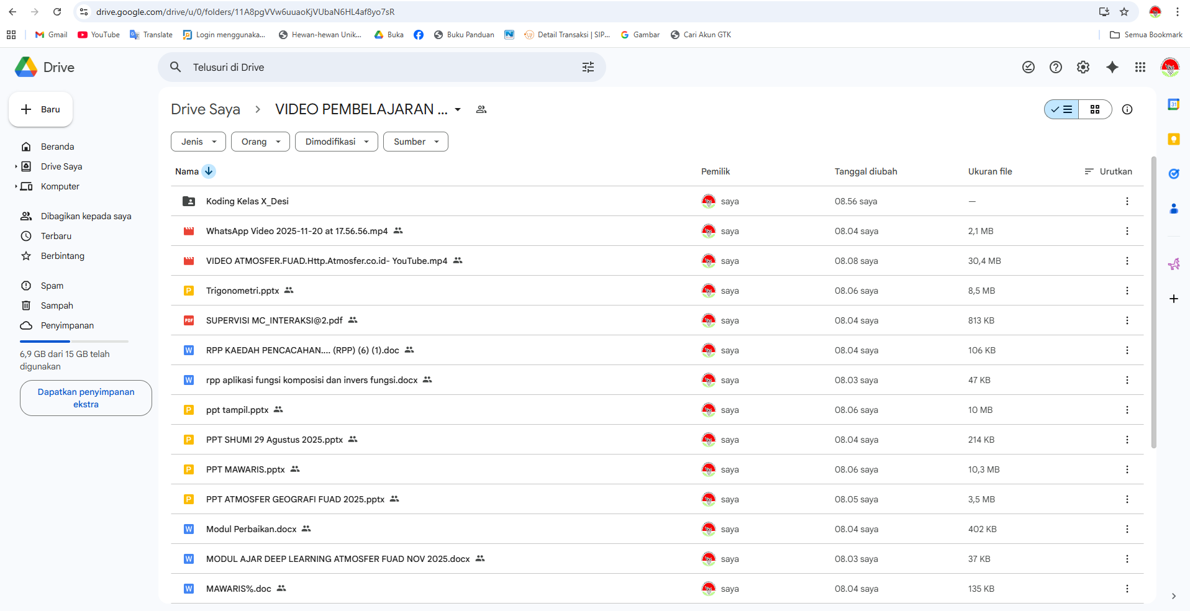This screenshot has width=1190, height=611.
Task: Click the offline ready status icon
Action: point(1028,67)
